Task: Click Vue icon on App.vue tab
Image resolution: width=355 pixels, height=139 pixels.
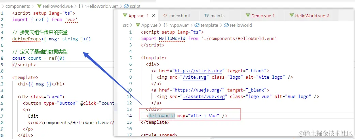Action: click(x=125, y=15)
